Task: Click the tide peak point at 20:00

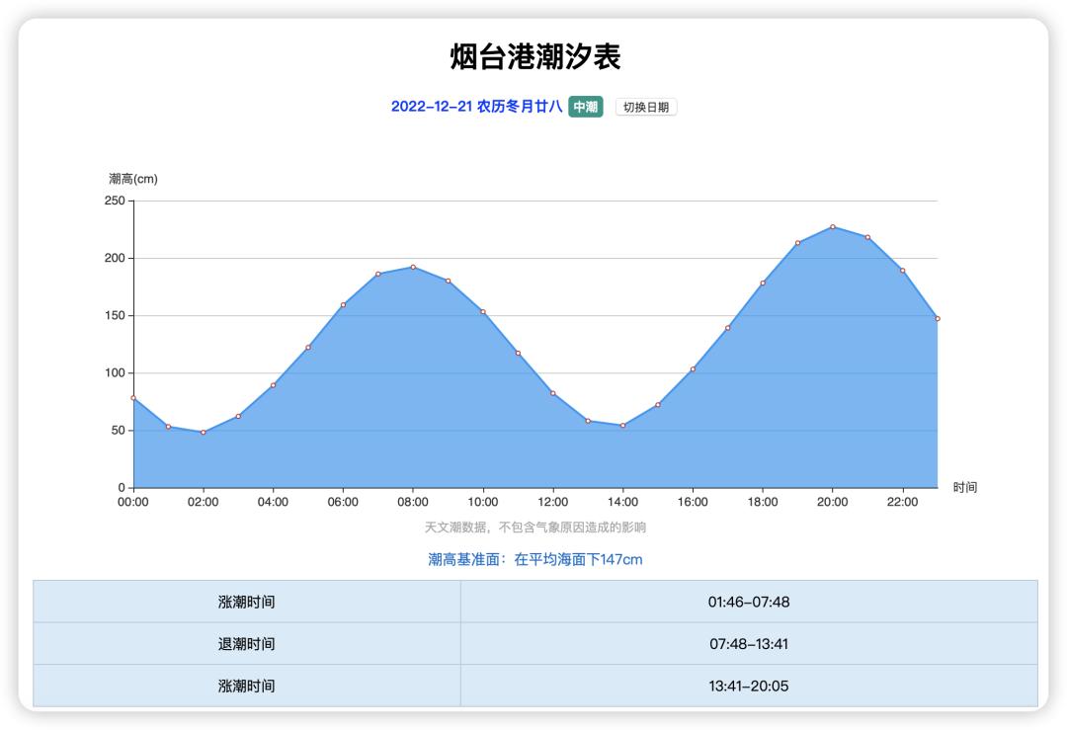Action: (x=835, y=225)
